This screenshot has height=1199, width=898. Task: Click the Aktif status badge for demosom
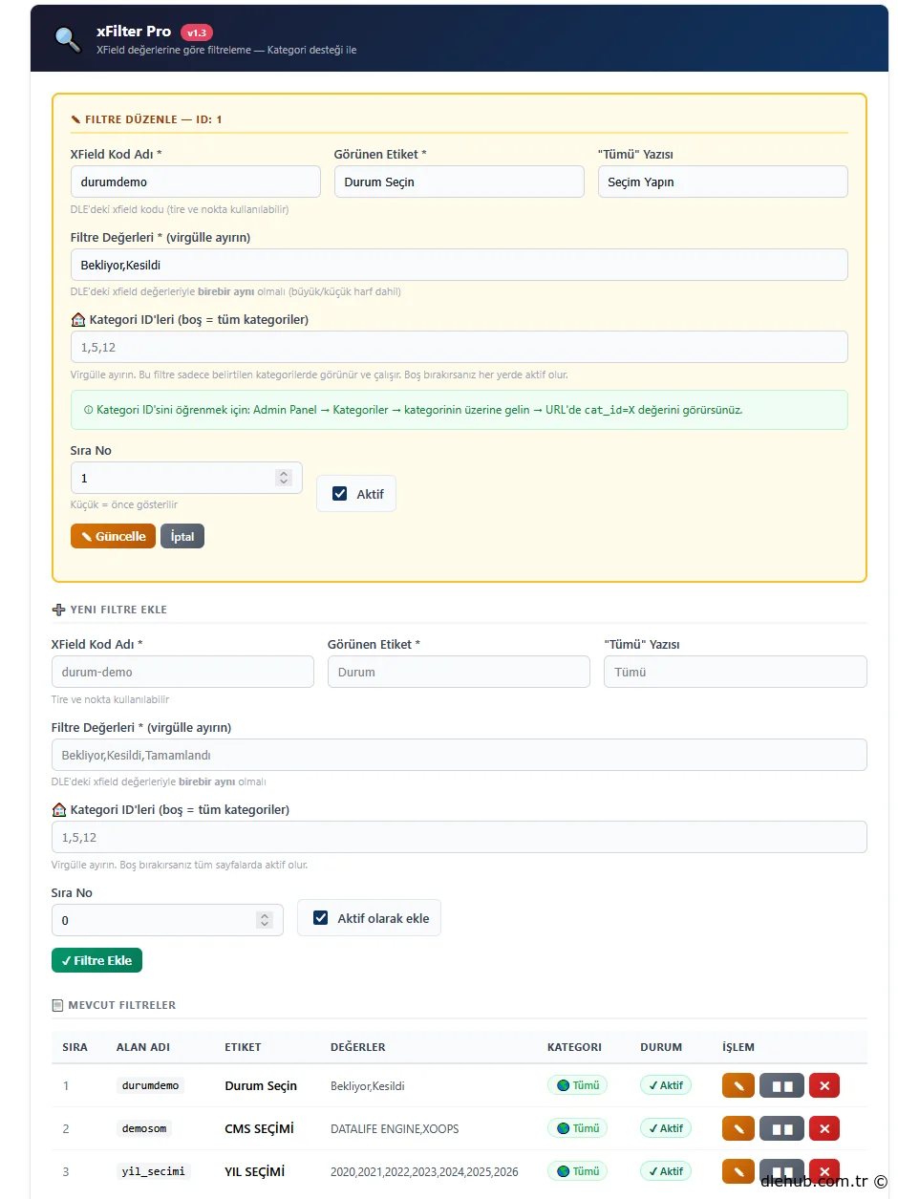(x=666, y=1128)
